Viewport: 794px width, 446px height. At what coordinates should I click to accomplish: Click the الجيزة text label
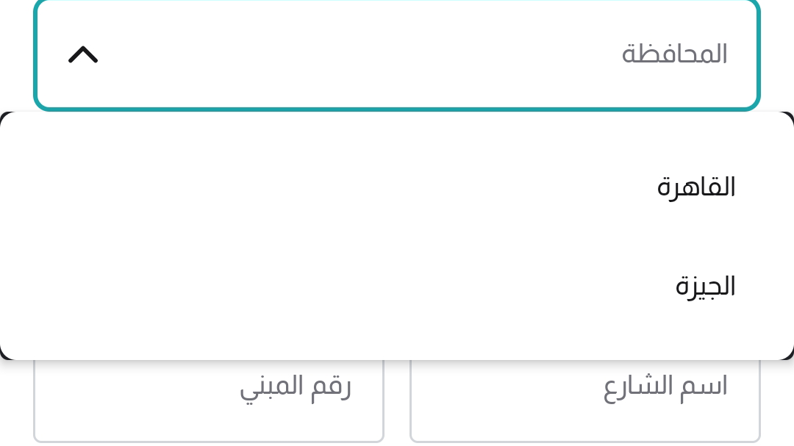[x=705, y=286]
